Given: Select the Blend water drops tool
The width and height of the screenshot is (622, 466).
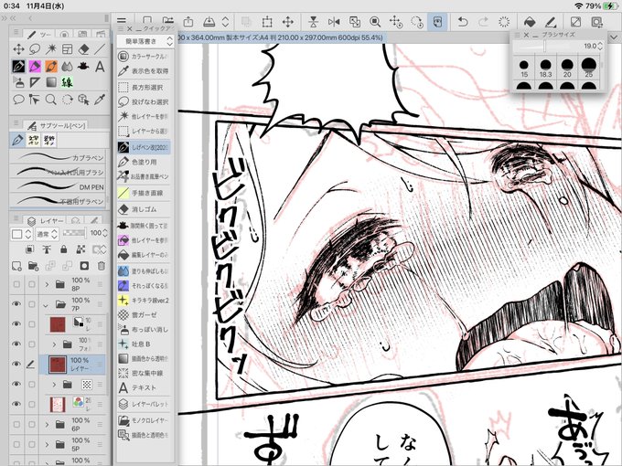Looking at the screenshot, I should click(x=68, y=66).
